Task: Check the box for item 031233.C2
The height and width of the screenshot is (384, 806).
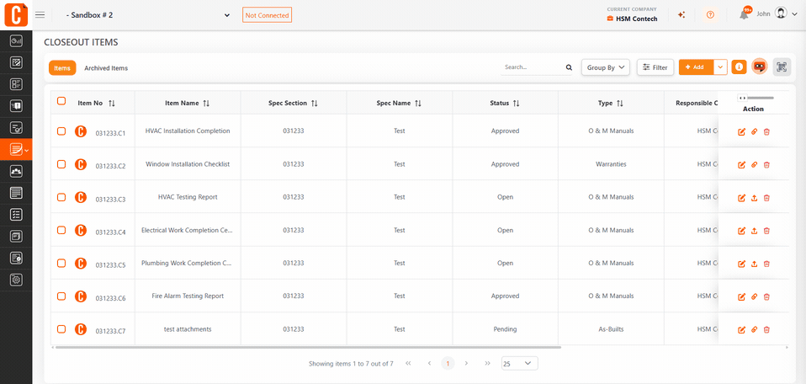Action: (x=61, y=164)
